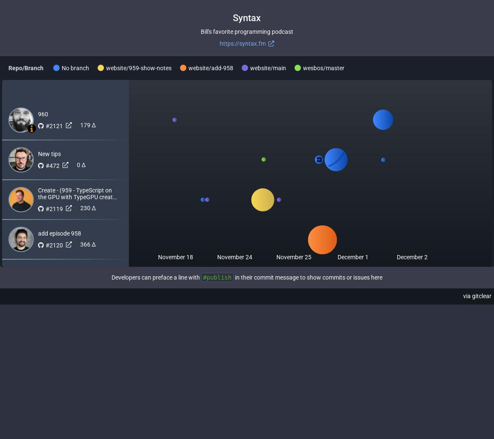
Task: Click external link icon beside #2120
Action: [69, 245]
